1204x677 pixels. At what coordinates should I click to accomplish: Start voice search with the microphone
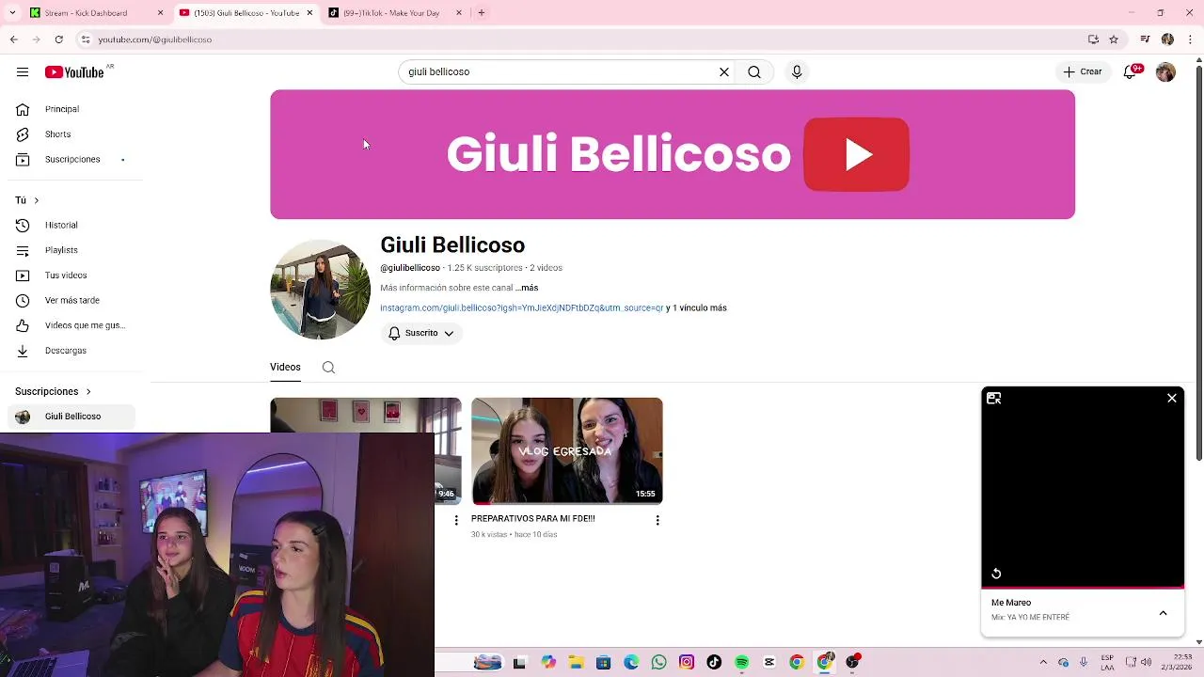(x=797, y=71)
